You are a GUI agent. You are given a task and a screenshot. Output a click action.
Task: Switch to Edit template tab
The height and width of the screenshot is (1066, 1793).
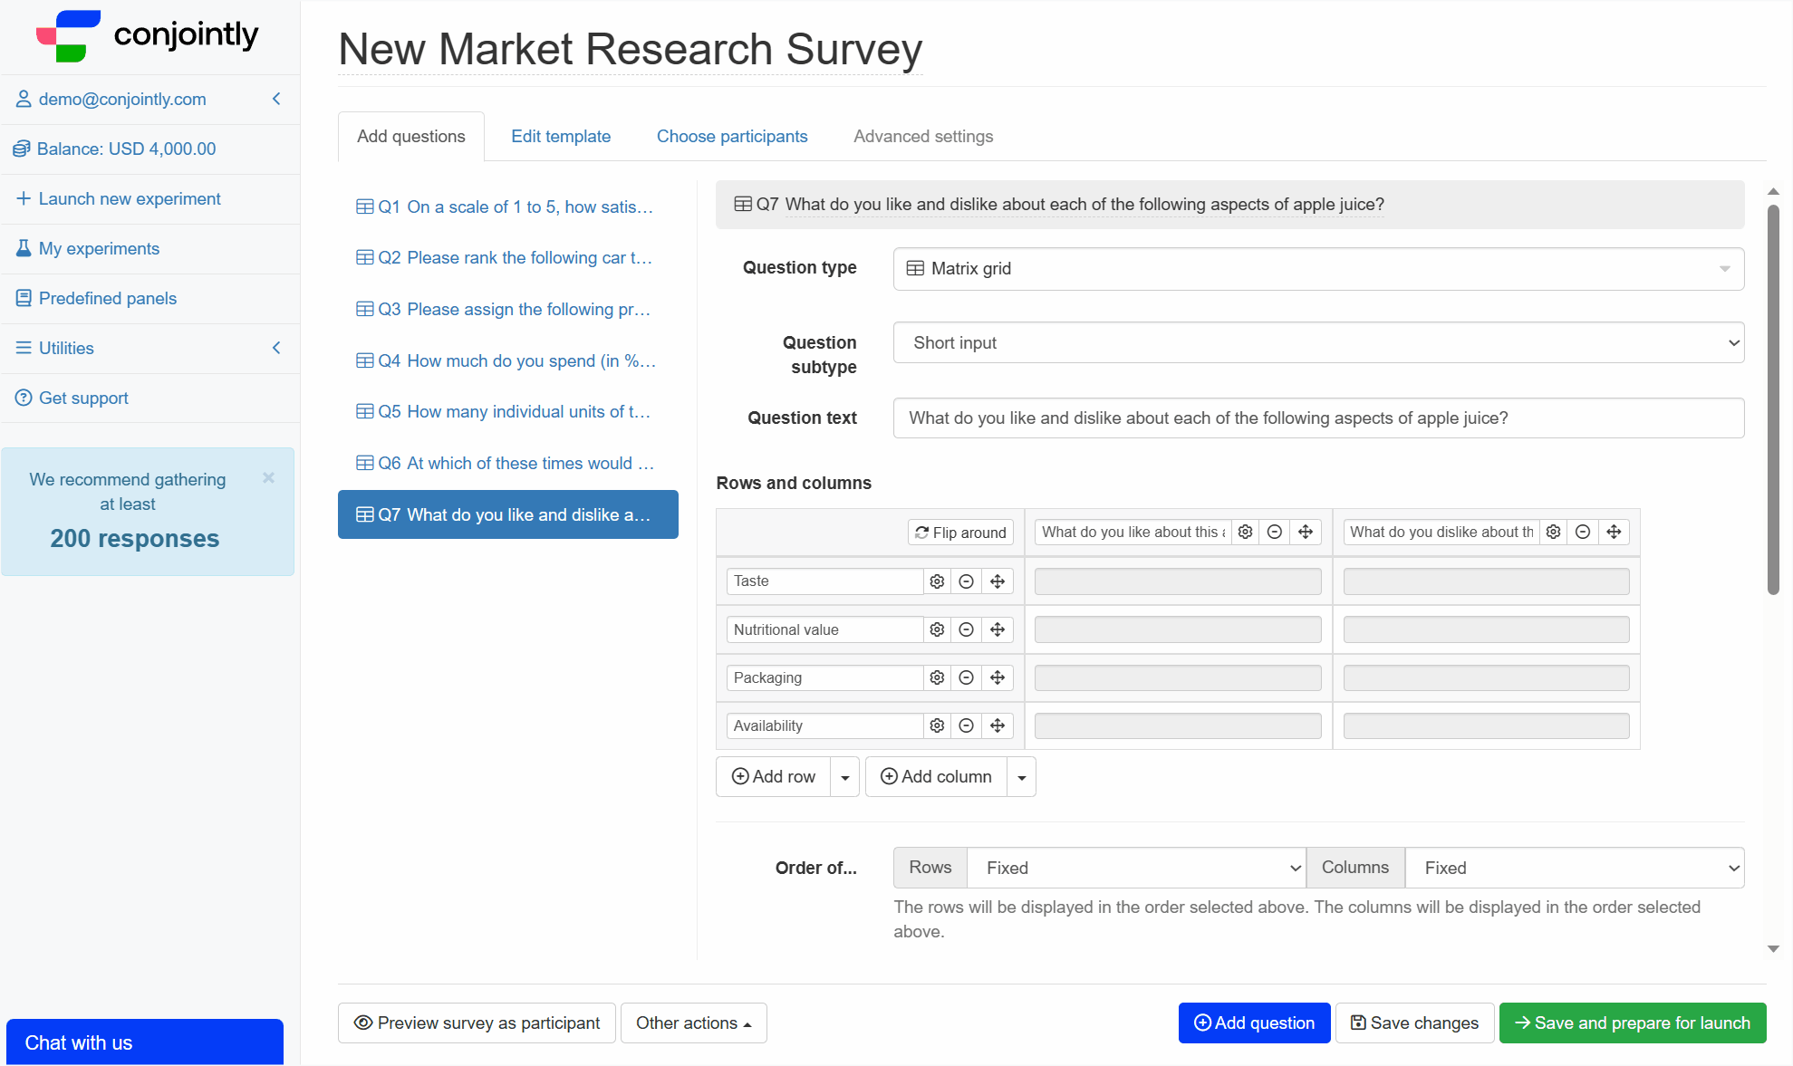(x=561, y=137)
